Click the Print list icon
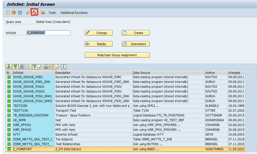The width and height of the screenshot is (257, 154). [46, 67]
